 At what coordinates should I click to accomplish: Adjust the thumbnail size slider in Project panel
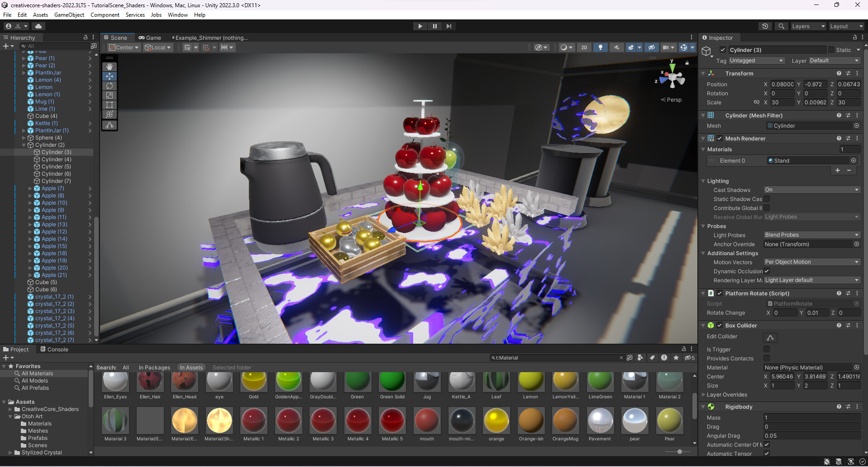point(679,452)
